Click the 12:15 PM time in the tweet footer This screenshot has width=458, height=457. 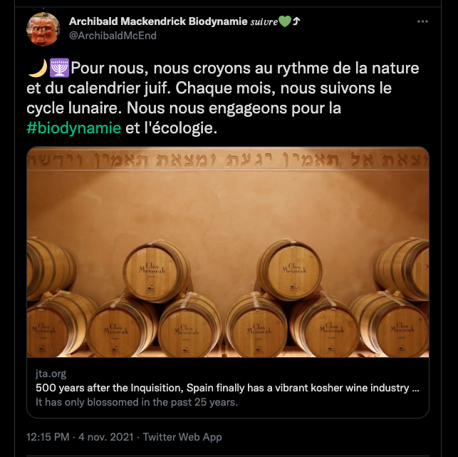tap(48, 437)
